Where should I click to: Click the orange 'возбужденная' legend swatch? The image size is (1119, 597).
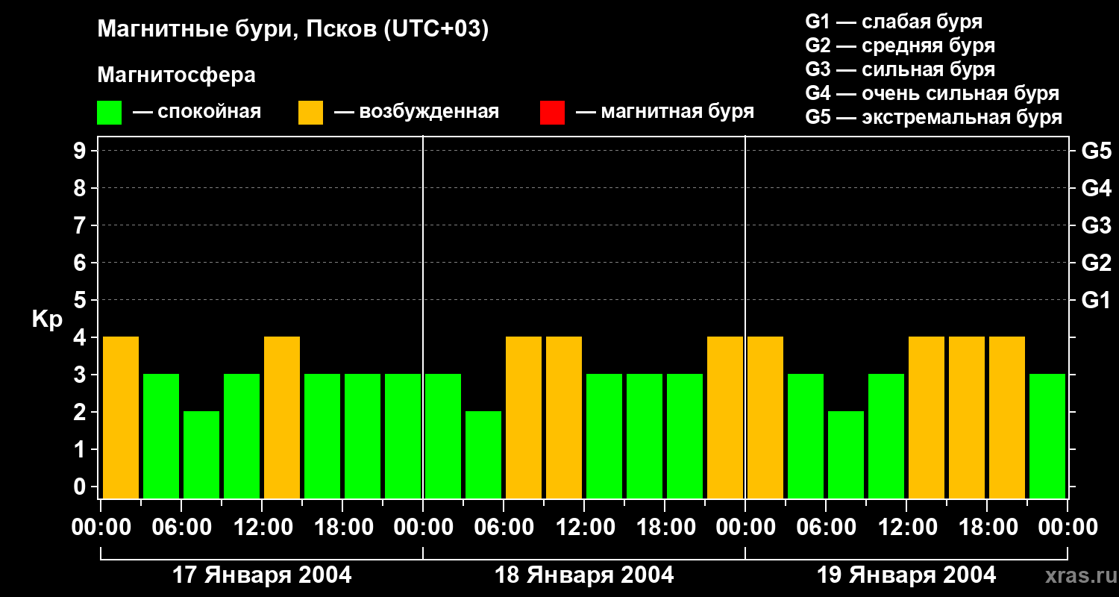(x=310, y=113)
